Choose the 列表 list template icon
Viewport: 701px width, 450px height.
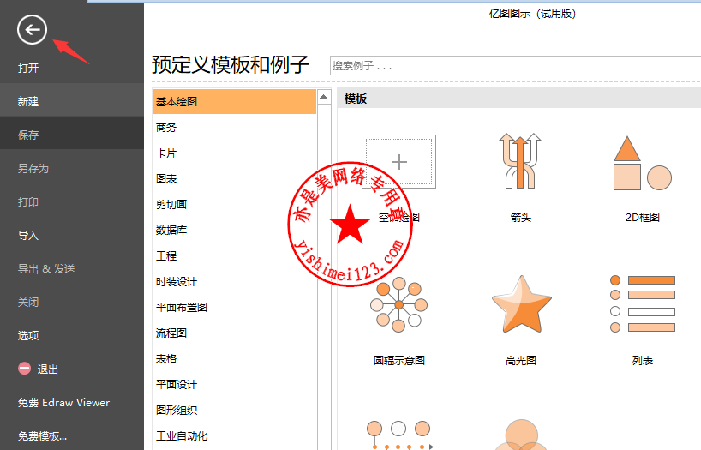coord(643,303)
